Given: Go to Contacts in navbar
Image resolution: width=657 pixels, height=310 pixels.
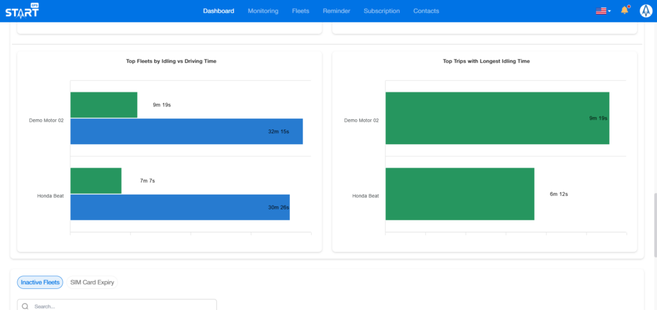Looking at the screenshot, I should tap(426, 11).
